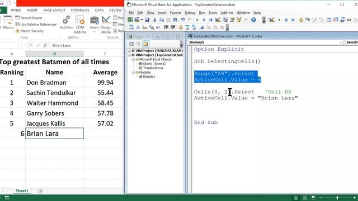Open Properties Window via toolbar icon
Viewport: 358px width, 201px height.
click(232, 20)
